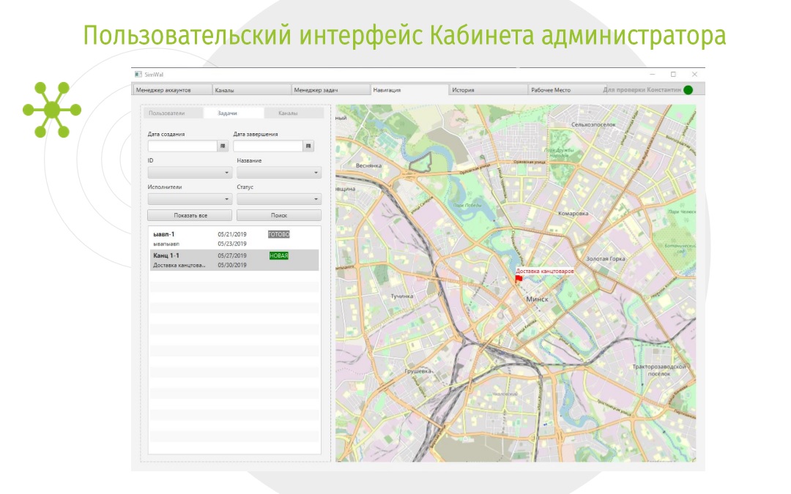Image resolution: width=791 pixels, height=494 pixels.
Task: Select the ывавп-1 task row
Action: click(234, 239)
